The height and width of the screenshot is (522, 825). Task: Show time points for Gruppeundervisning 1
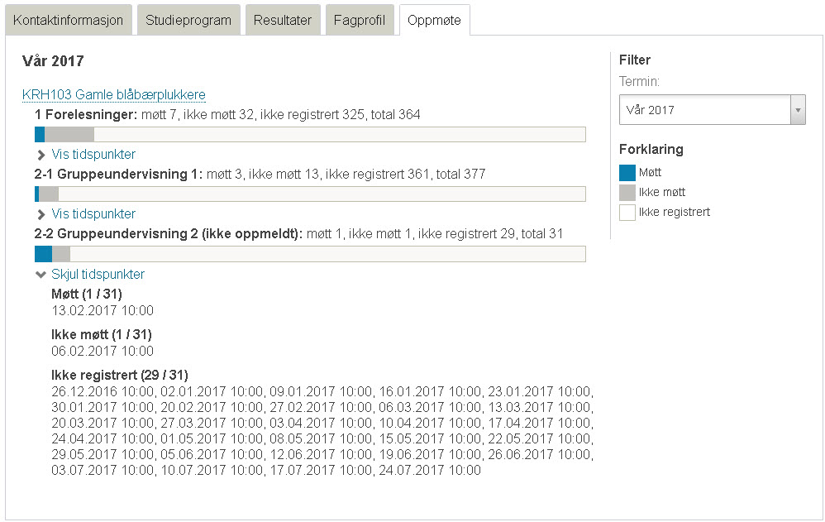pyautogui.click(x=93, y=214)
